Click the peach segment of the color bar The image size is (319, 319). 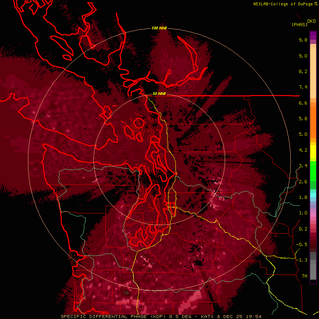pyautogui.click(x=313, y=71)
